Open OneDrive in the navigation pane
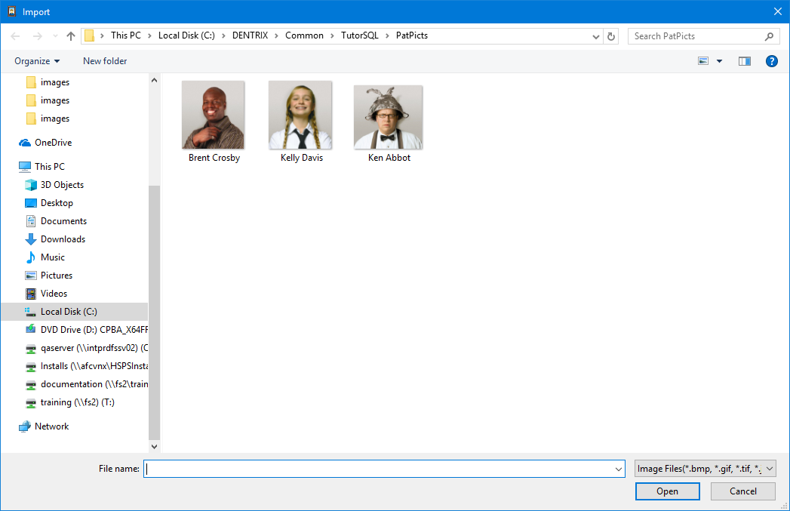The image size is (790, 511). coord(53,143)
